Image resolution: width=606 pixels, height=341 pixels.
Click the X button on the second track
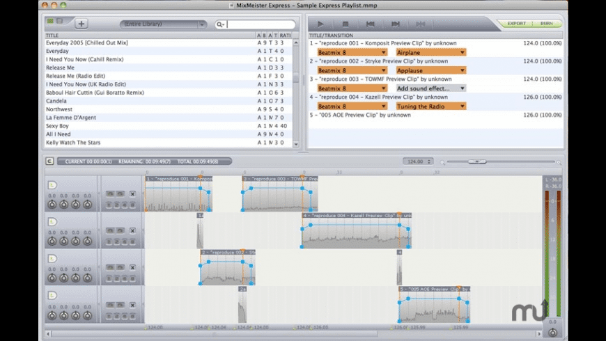[132, 230]
